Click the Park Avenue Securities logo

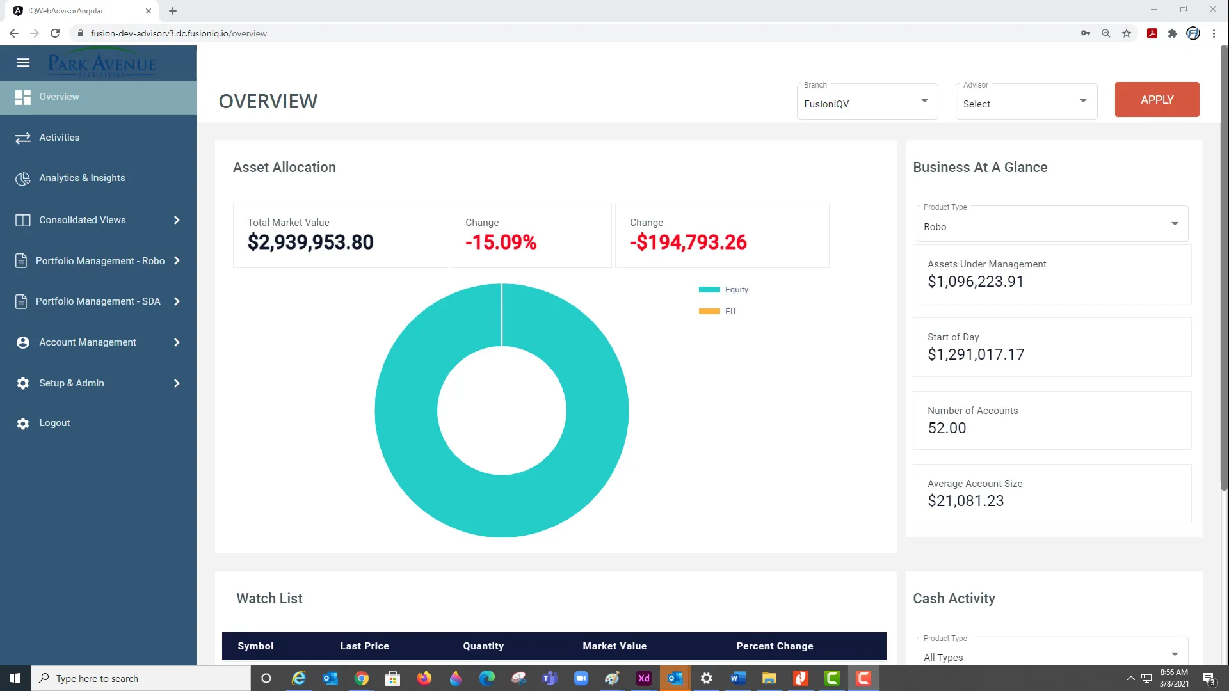tap(102, 64)
